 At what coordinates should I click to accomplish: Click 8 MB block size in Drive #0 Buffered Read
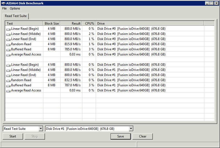(51, 49)
